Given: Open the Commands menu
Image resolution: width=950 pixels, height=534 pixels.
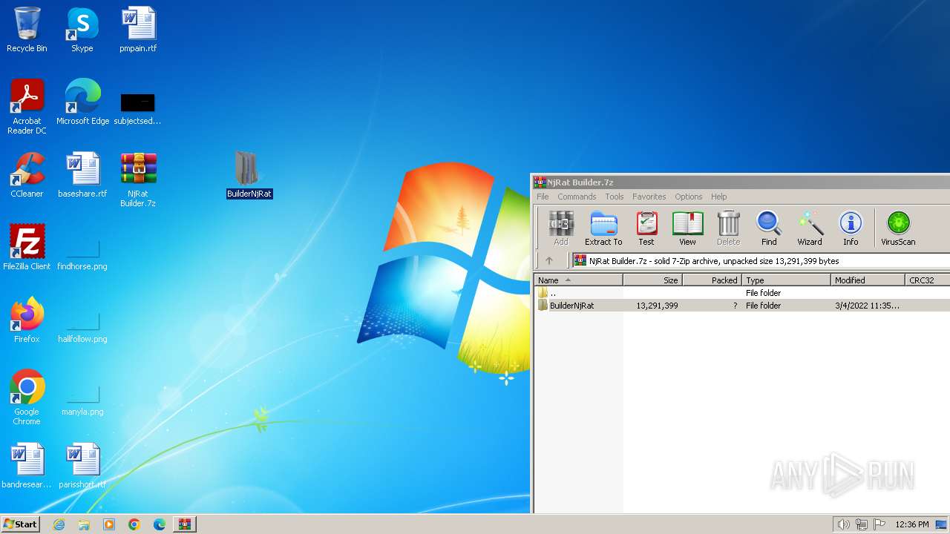Looking at the screenshot, I should (x=577, y=197).
